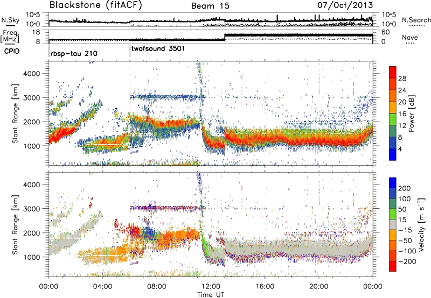Viewport: 431px width, 298px height.
Task: Click the 'N.Sky' axis label
Action: (x=10, y=20)
